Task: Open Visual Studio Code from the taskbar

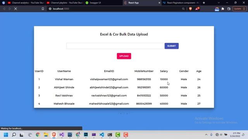Action: pos(102,135)
